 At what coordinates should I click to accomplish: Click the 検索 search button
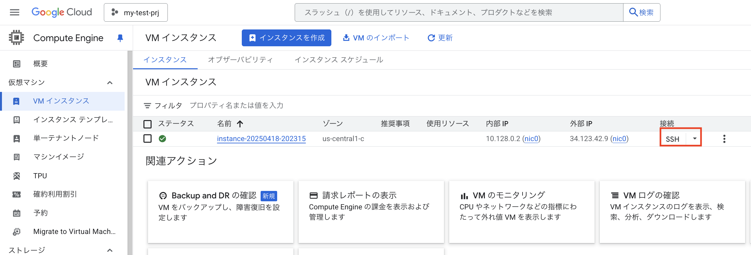[x=642, y=13]
